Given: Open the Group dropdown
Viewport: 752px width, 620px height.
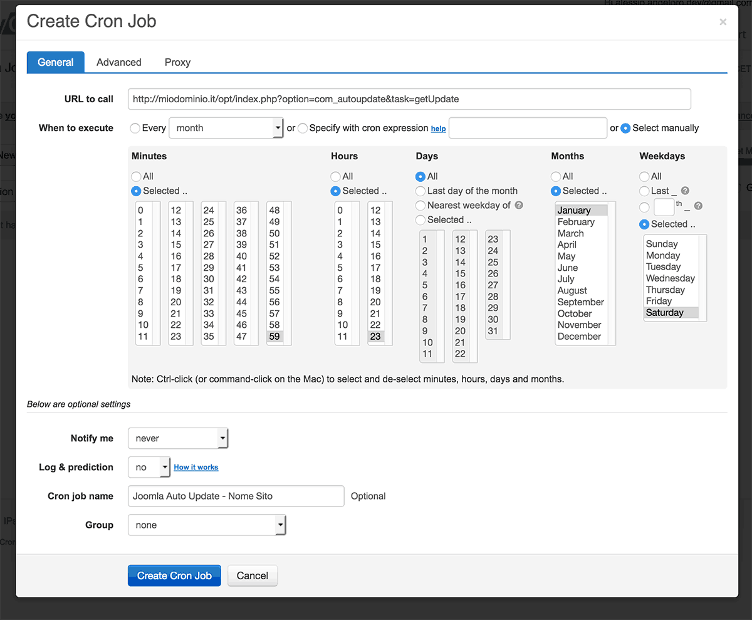Looking at the screenshot, I should [206, 525].
